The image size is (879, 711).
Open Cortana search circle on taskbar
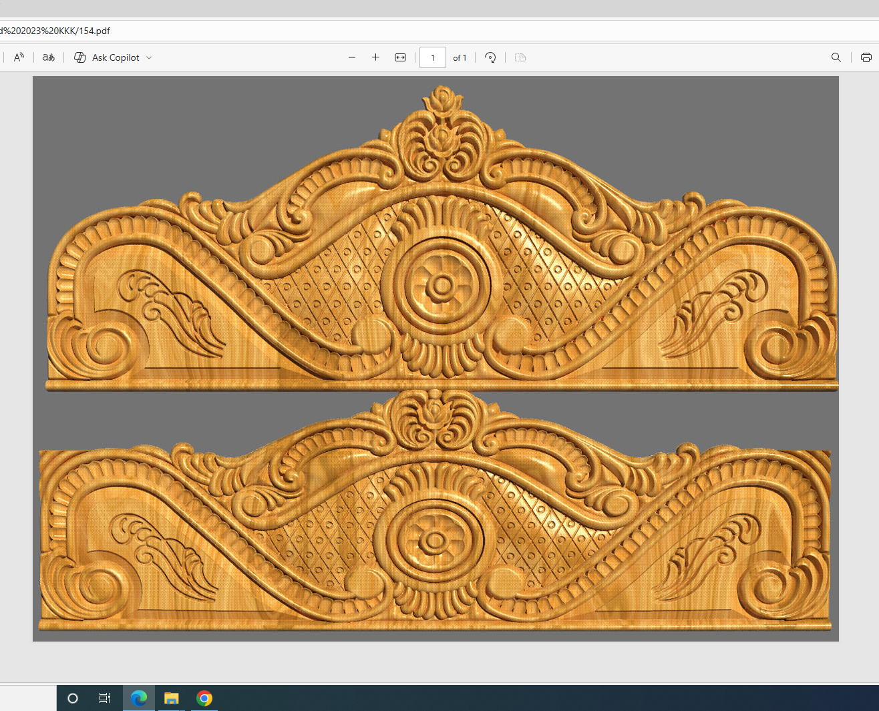pos(73,698)
